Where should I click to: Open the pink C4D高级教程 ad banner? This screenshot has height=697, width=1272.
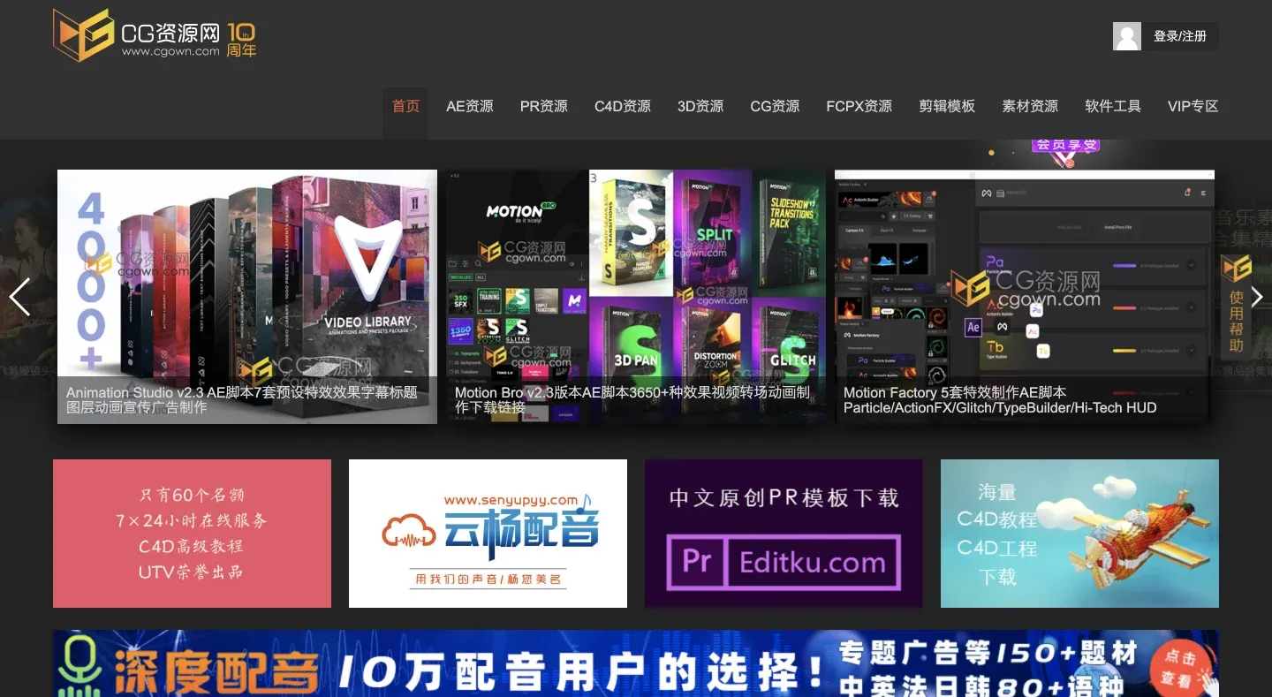(x=192, y=534)
